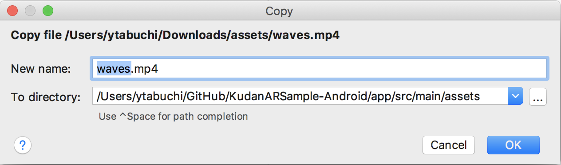This screenshot has height=165, width=561.
Task: Click the green zoom window button
Action: (x=47, y=10)
